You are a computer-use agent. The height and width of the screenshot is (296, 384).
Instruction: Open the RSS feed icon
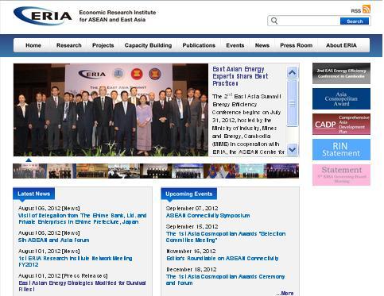point(367,9)
